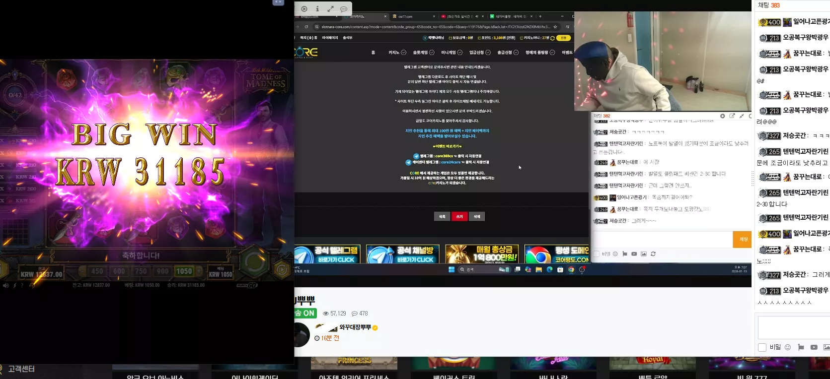The height and width of the screenshot is (379, 830).
Task: Tick the 비밀 checkbox in inner chat
Action: [597, 254]
